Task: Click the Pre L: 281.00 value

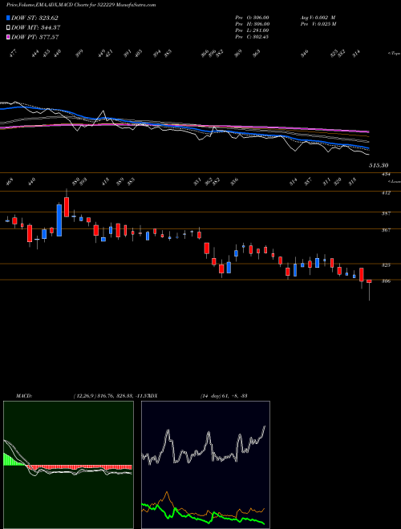Action: (x=252, y=30)
